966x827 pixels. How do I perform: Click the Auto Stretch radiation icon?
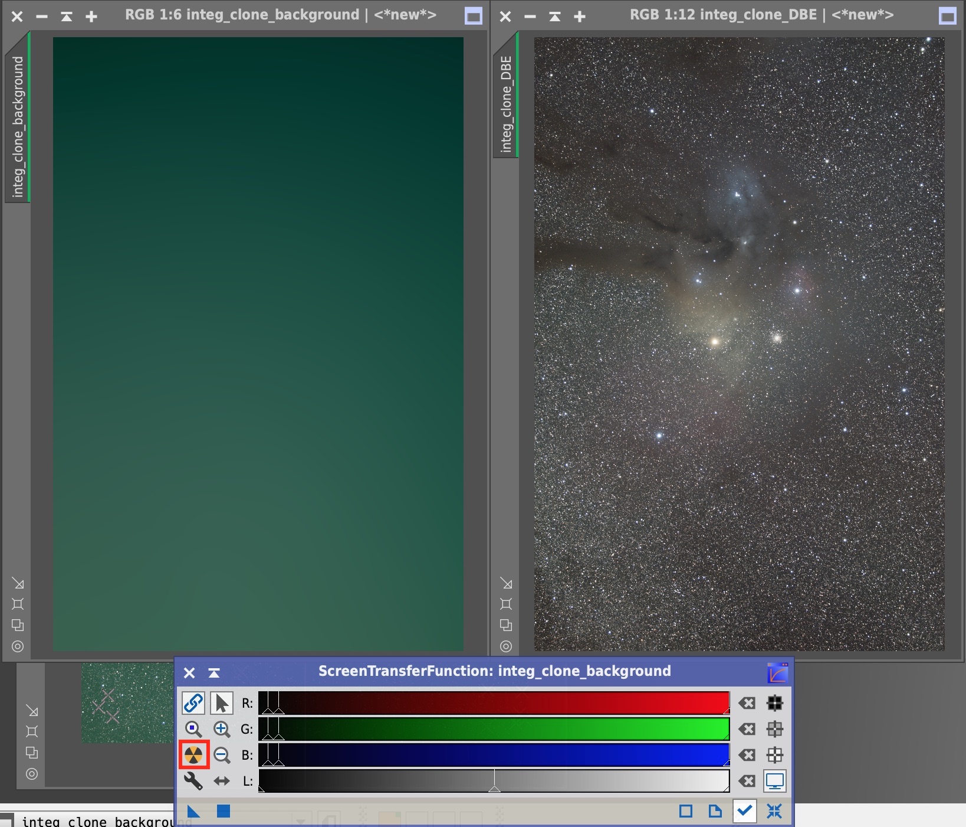(193, 755)
